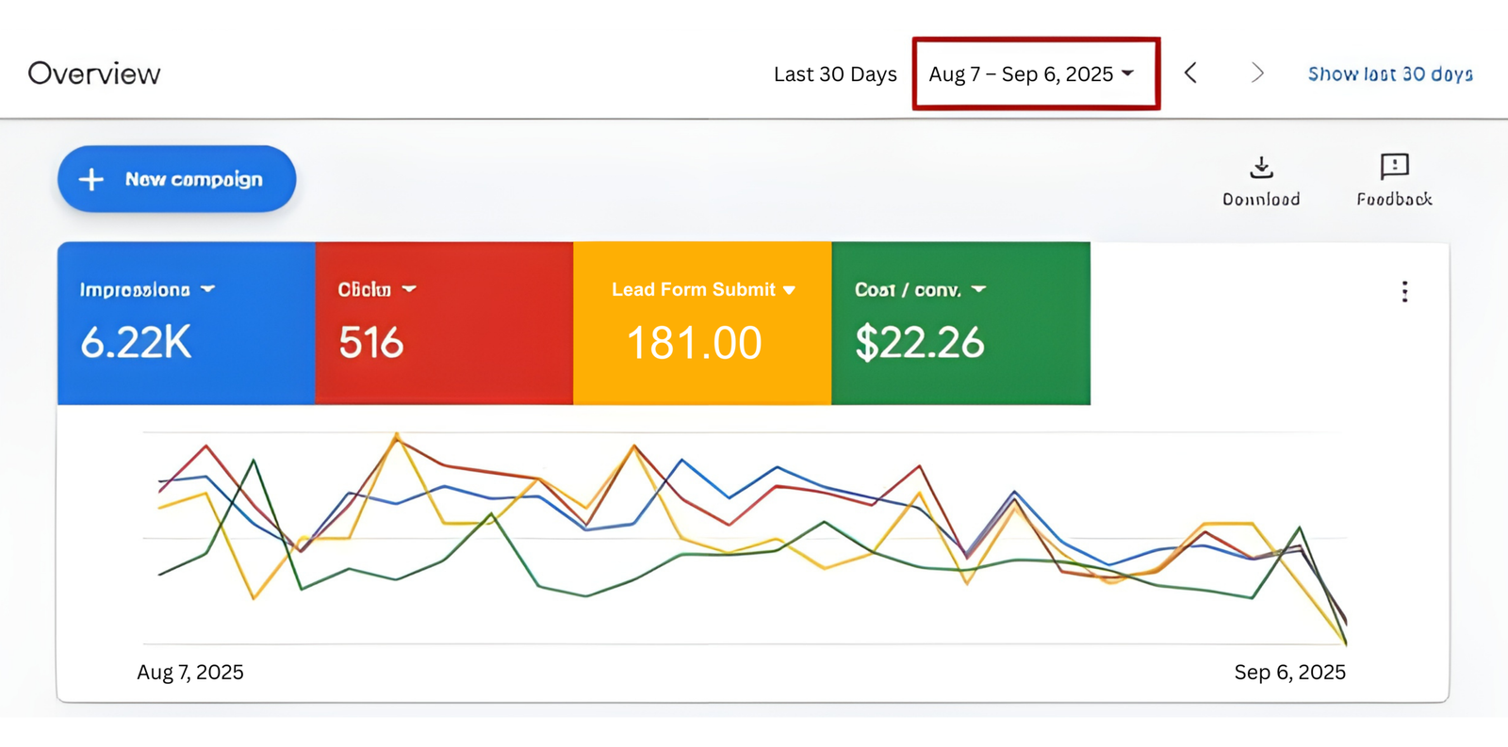Select the blue Impressions 6.22K card

click(x=186, y=344)
